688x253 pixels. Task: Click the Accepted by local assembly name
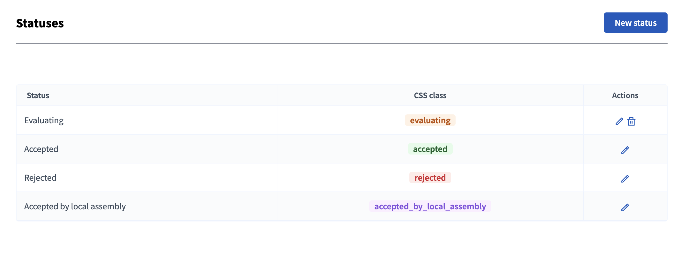click(x=75, y=206)
